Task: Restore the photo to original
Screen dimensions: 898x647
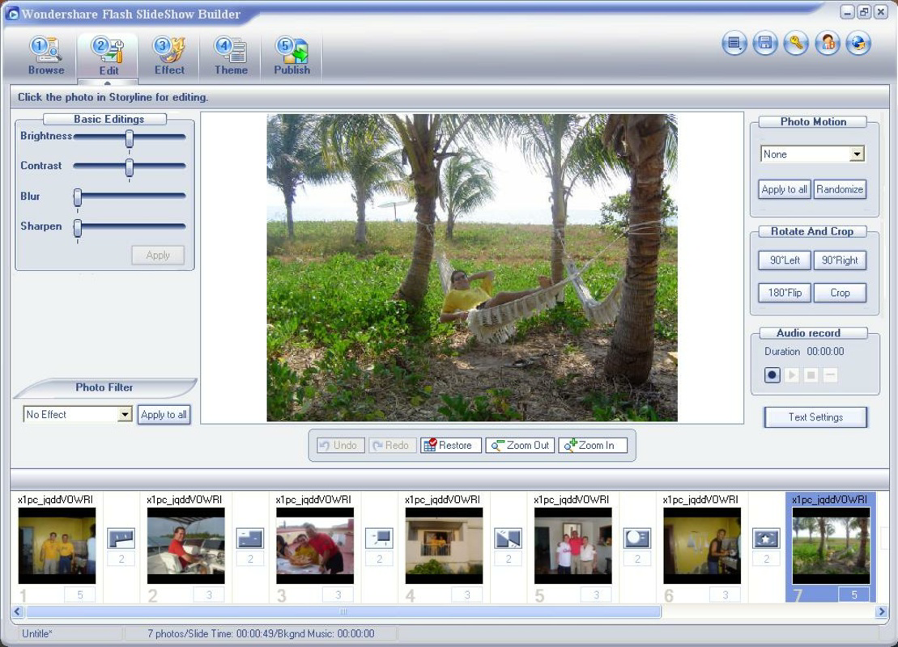Action: tap(450, 445)
